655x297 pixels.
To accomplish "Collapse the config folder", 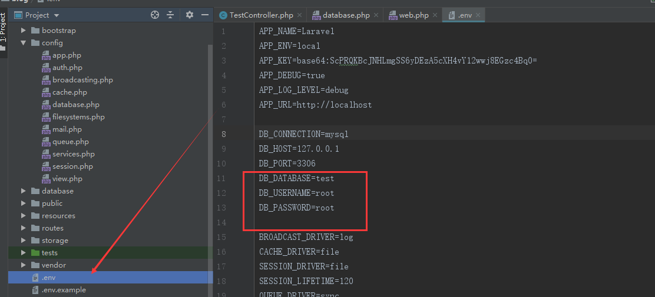I will pyautogui.click(x=24, y=42).
